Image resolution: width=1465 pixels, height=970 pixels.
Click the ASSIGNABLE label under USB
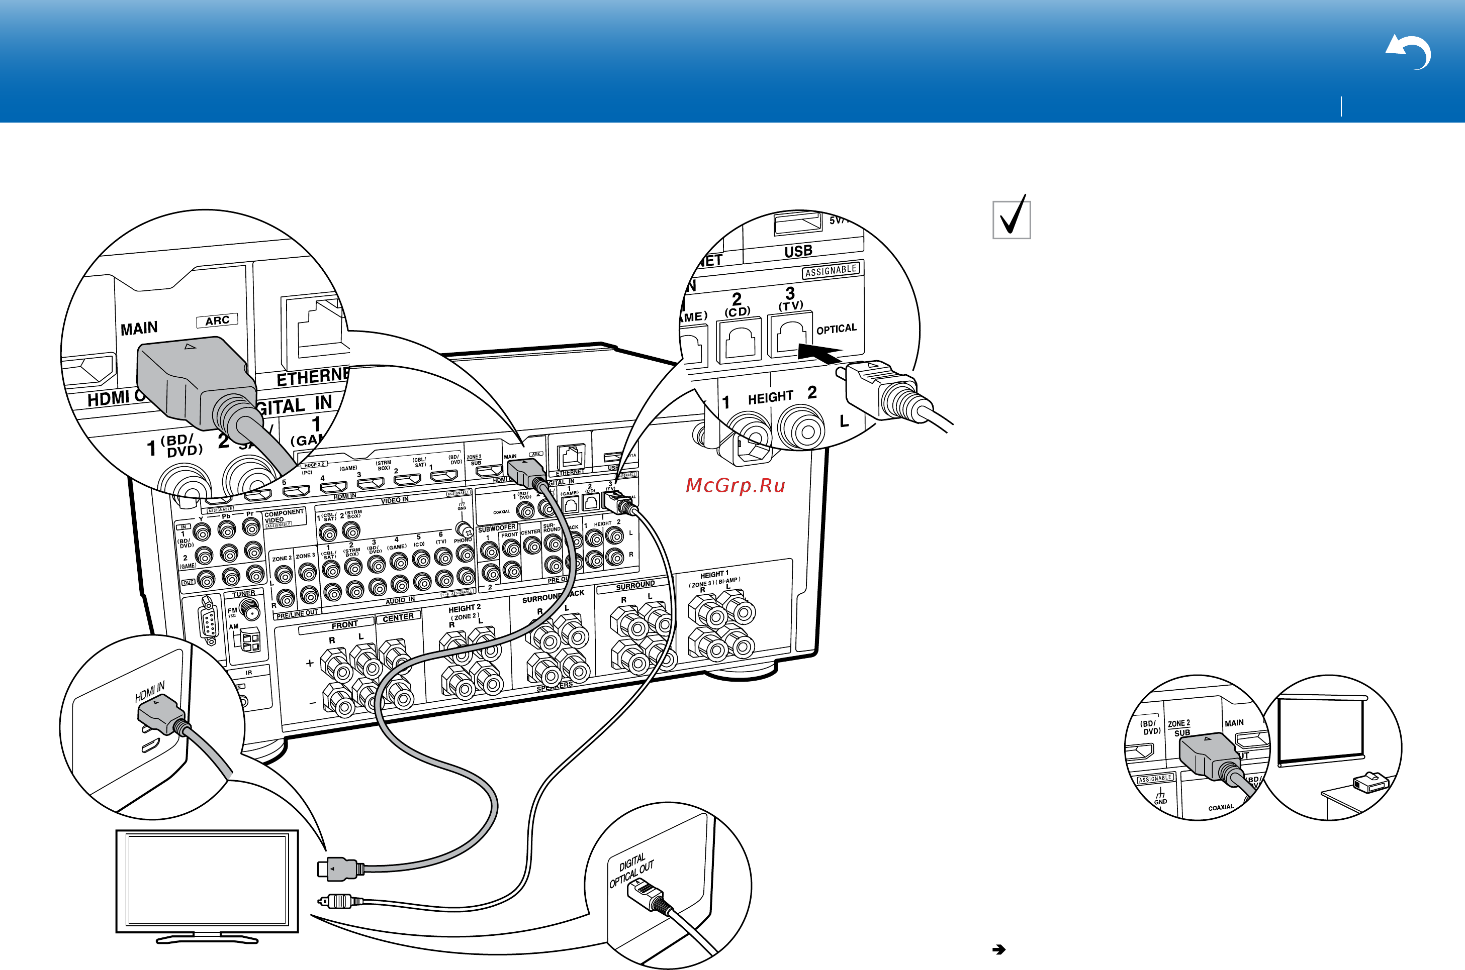[x=831, y=271]
